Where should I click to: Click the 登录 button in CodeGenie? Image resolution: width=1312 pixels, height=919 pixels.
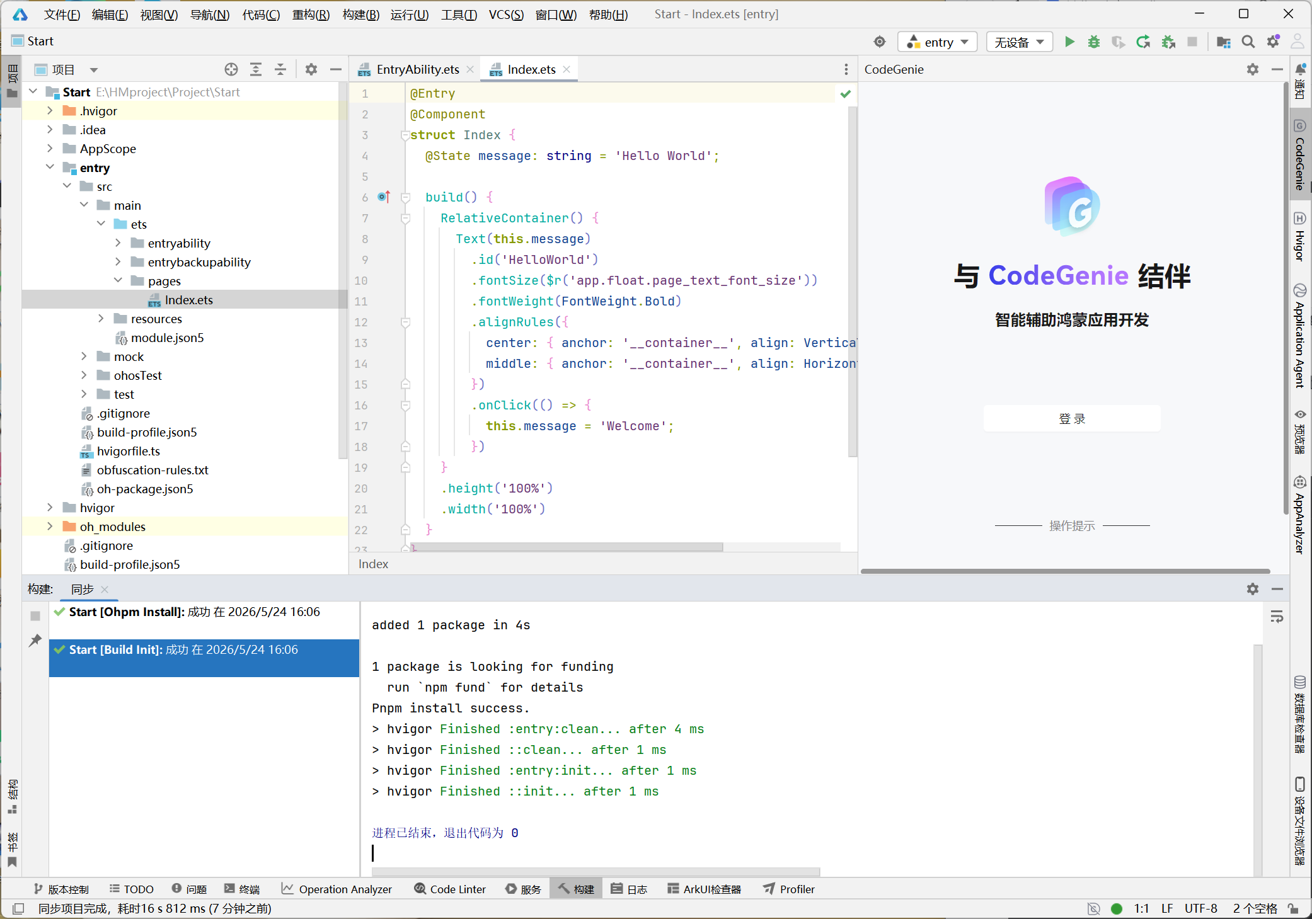click(x=1072, y=418)
